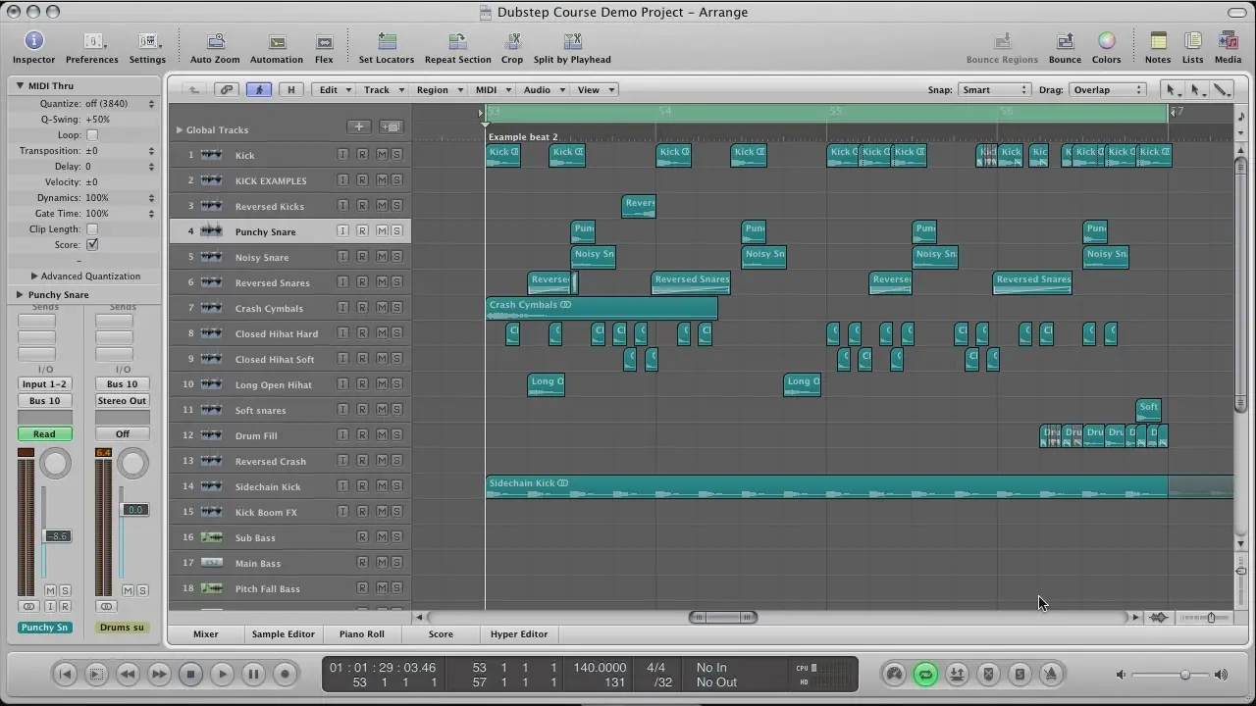Uncheck the Score checkbox
1256x706 pixels.
point(92,245)
